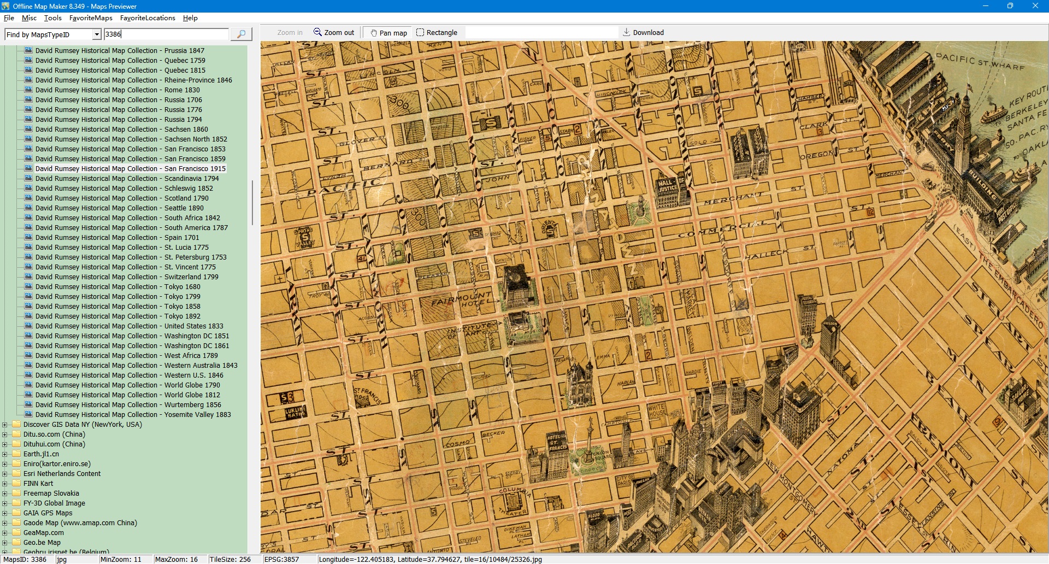Viewport: 1049px width, 564px height.
Task: Select San Francisco 1859 map entry
Action: tap(130, 159)
